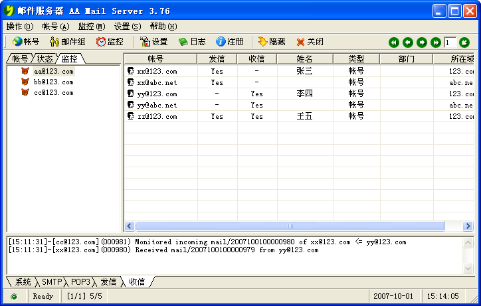Click the [1/1] 5/5 status bar entry
This screenshot has width=481, height=306.
click(x=84, y=296)
